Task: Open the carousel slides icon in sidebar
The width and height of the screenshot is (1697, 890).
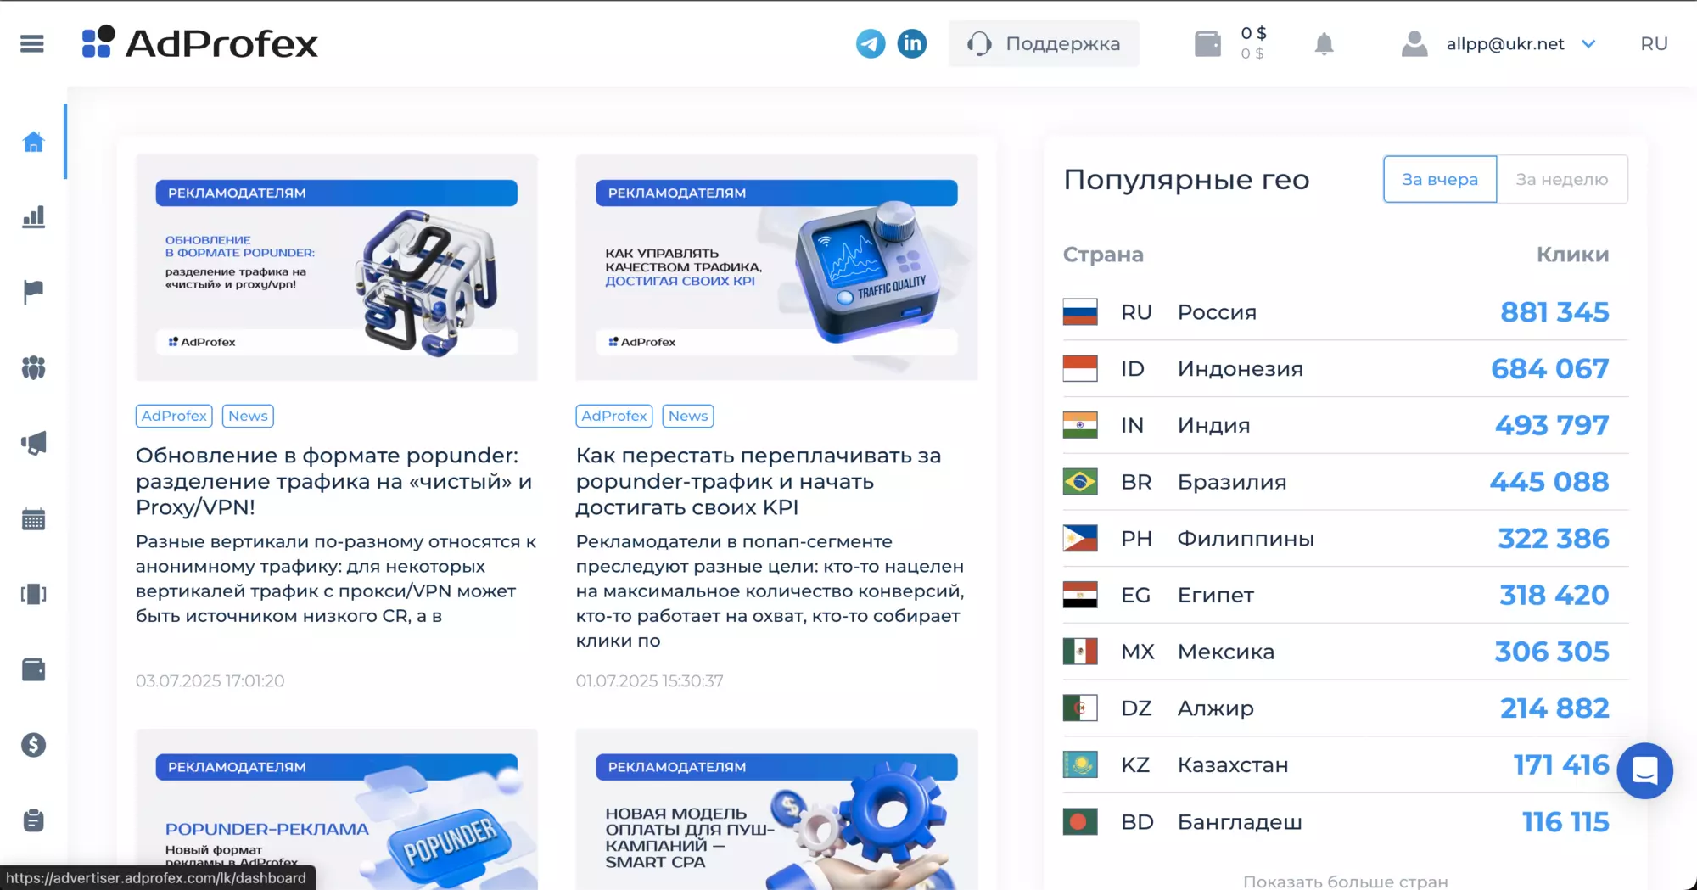Action: [x=33, y=594]
